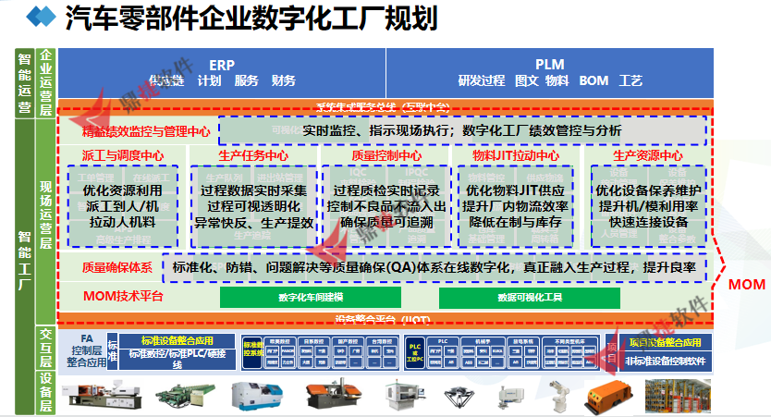Click the 生产资源中心 heading
Screen dimensions: 771x417
click(648, 155)
